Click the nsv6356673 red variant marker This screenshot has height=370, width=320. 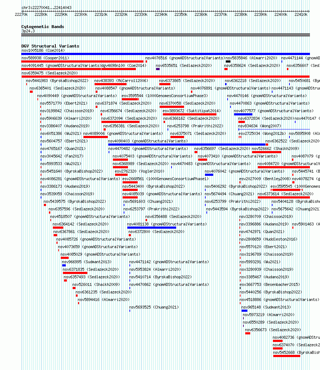pos(248,333)
